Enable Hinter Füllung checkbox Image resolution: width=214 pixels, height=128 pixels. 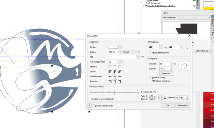click(x=150, y=78)
